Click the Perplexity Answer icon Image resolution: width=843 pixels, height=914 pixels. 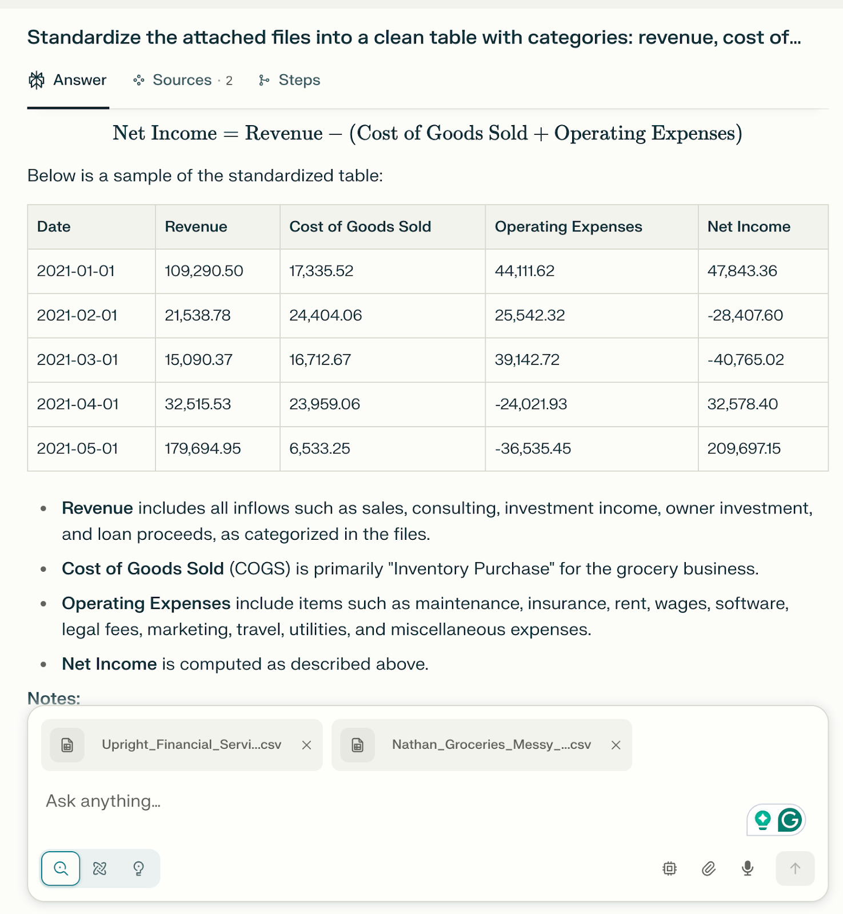pyautogui.click(x=37, y=80)
